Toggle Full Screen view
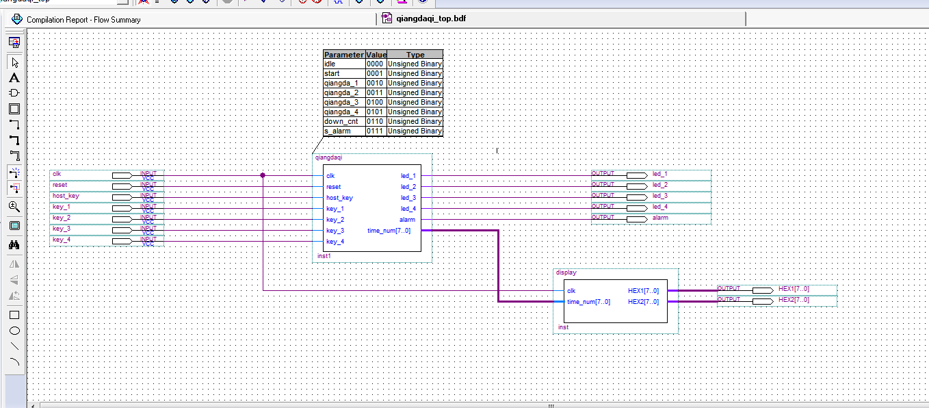 click(14, 225)
